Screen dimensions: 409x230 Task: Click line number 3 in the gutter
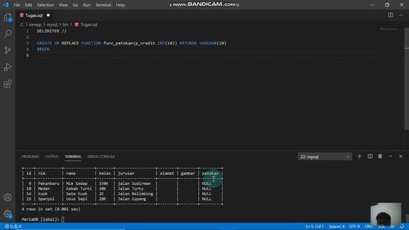27,43
